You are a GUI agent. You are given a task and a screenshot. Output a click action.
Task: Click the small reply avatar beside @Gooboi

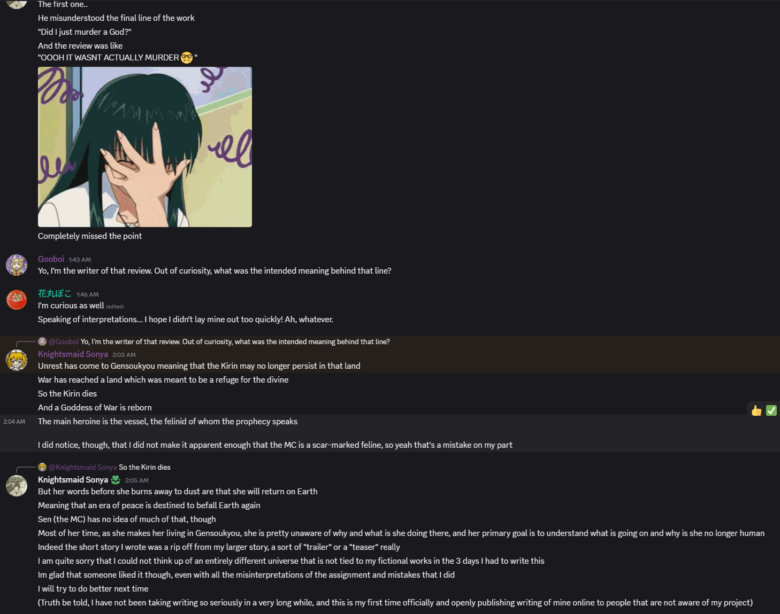click(x=42, y=341)
